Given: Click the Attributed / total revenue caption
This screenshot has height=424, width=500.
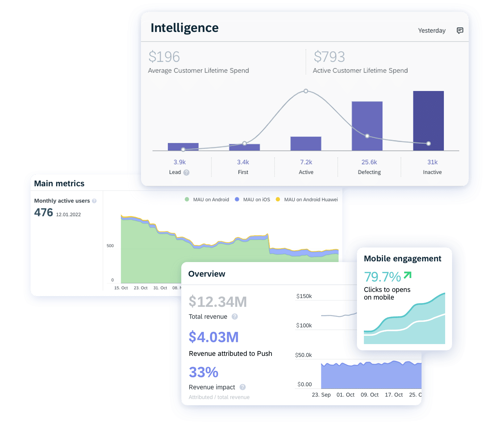Looking at the screenshot, I should click(x=219, y=397).
